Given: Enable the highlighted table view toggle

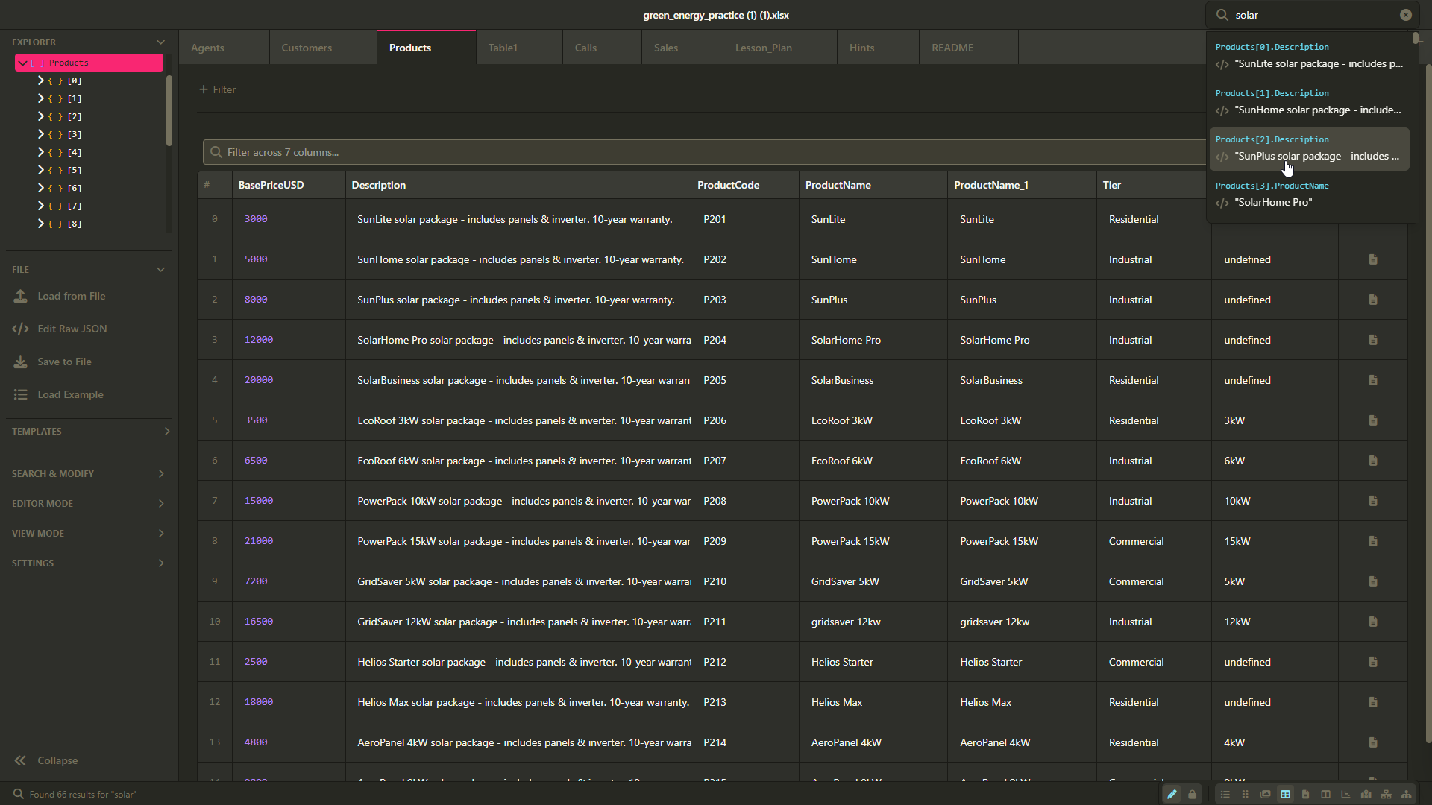Looking at the screenshot, I should tap(1285, 795).
